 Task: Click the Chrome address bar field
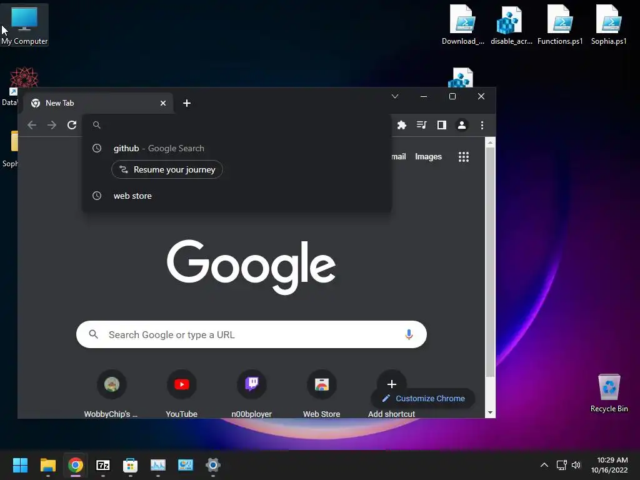tap(237, 125)
